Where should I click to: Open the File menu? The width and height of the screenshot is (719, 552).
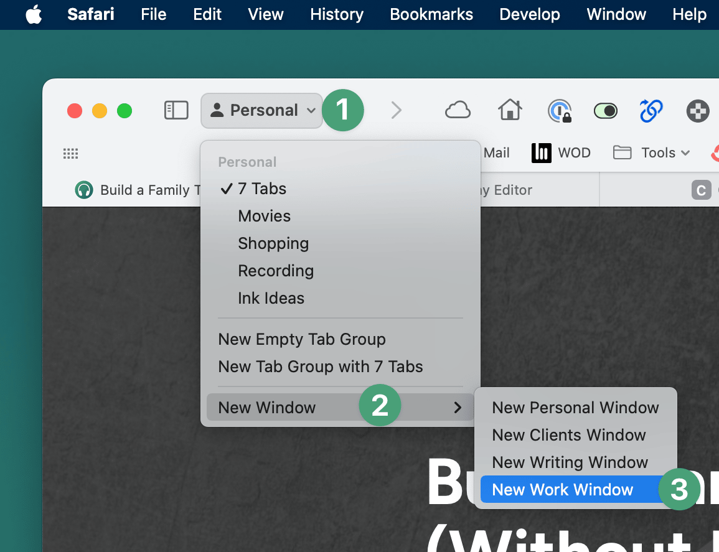153,14
